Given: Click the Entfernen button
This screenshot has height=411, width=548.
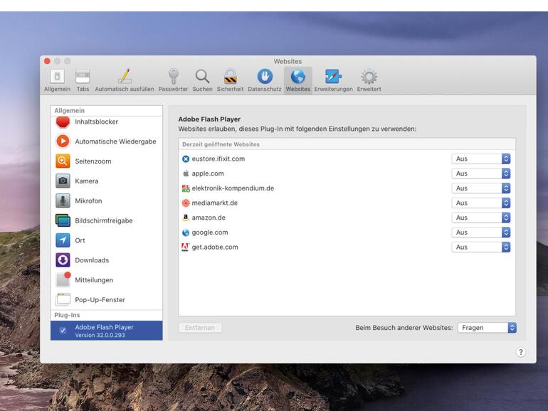Looking at the screenshot, I should (200, 328).
